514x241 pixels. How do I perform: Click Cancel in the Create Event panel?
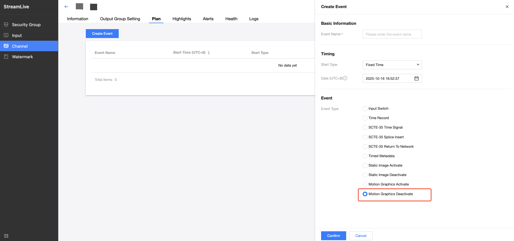pos(360,236)
